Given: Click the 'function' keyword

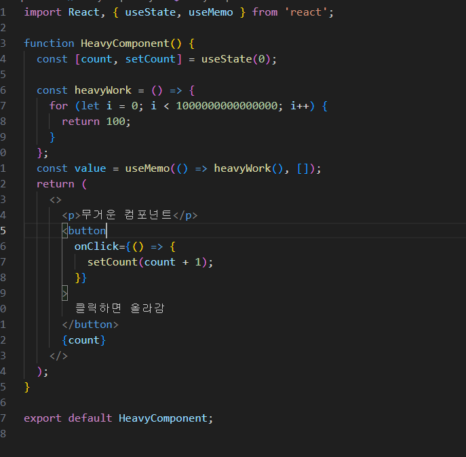Looking at the screenshot, I should [x=49, y=43].
